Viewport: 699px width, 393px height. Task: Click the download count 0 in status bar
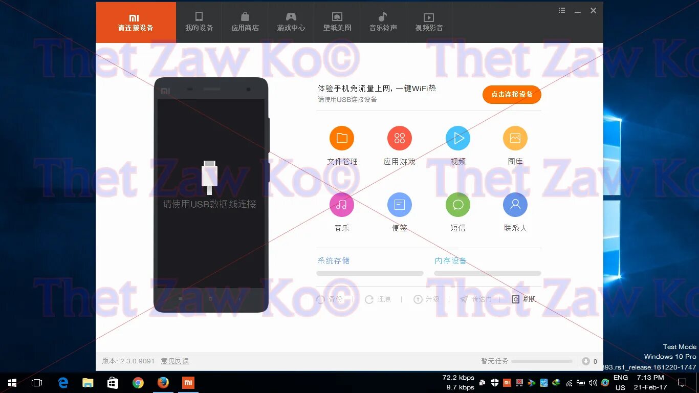click(595, 361)
